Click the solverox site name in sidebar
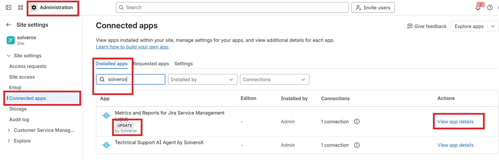 pyautogui.click(x=26, y=38)
